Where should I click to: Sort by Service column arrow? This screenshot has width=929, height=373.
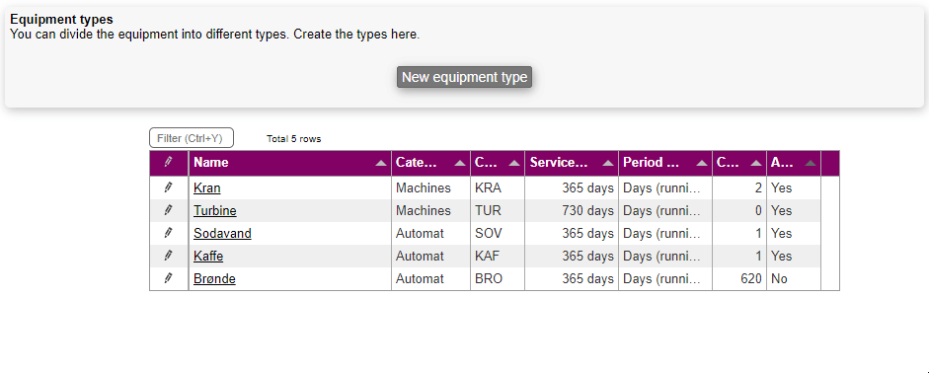(x=608, y=164)
